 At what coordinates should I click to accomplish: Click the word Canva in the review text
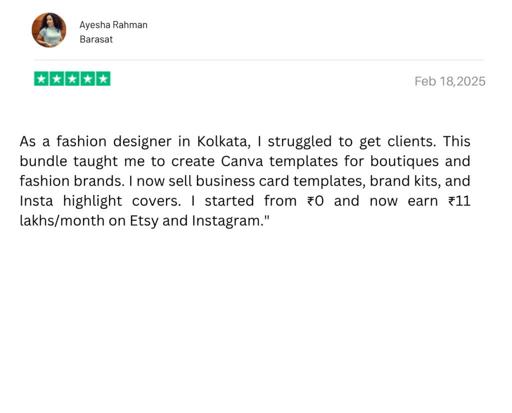[x=242, y=161]
